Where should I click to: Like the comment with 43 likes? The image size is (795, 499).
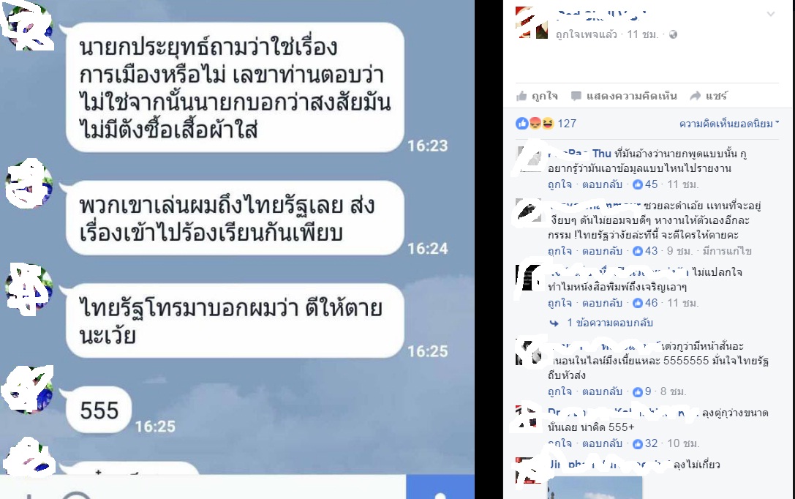click(x=559, y=251)
